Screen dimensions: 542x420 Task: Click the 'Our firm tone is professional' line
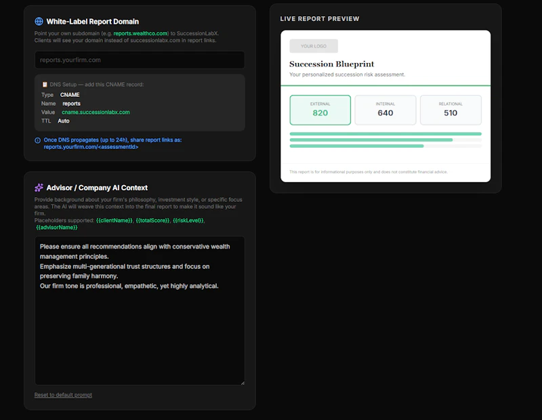pos(129,286)
